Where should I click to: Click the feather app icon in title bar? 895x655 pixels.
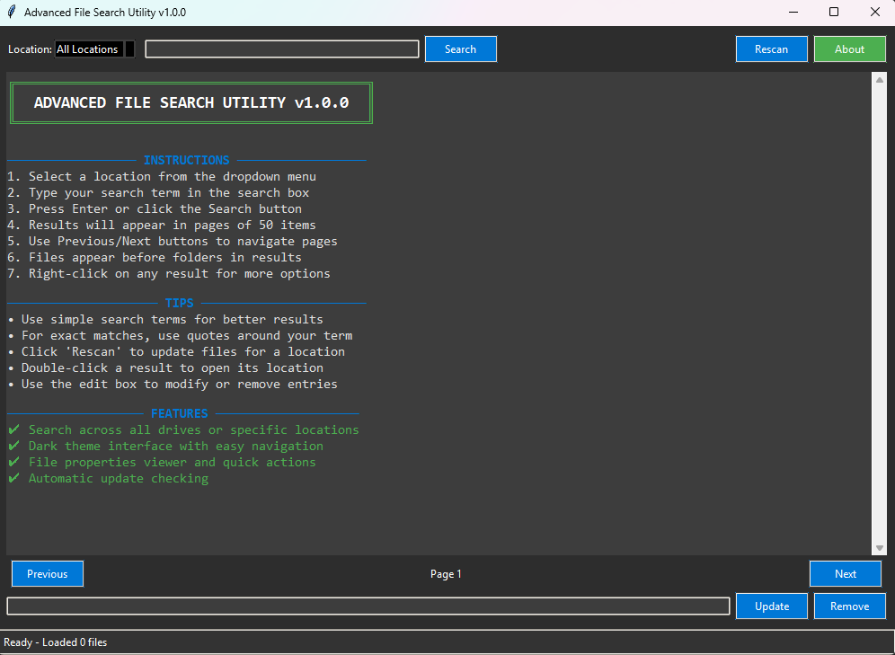click(12, 13)
